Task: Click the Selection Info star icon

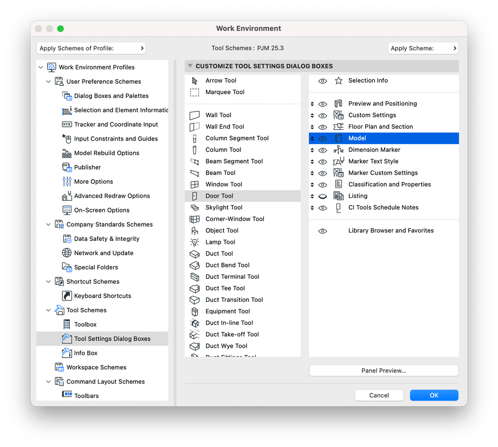Action: (338, 81)
